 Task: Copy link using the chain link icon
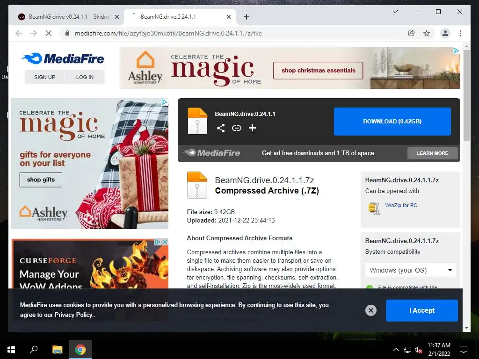point(236,128)
